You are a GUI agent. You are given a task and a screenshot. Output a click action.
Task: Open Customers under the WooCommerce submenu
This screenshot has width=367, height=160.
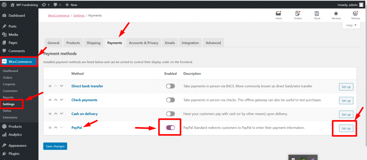[x=10, y=91]
